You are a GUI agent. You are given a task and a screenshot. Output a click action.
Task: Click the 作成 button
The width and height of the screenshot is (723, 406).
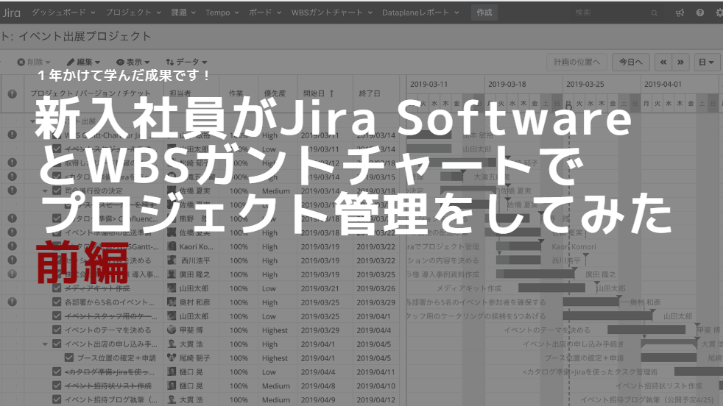(484, 13)
